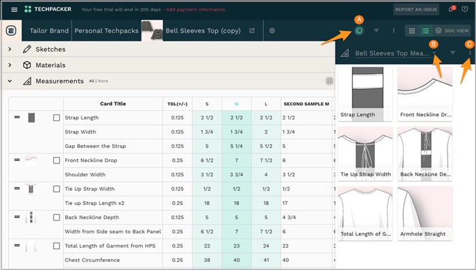Image resolution: width=476 pixels, height=270 pixels.
Task: Select the M size column header
Action: [x=237, y=104]
